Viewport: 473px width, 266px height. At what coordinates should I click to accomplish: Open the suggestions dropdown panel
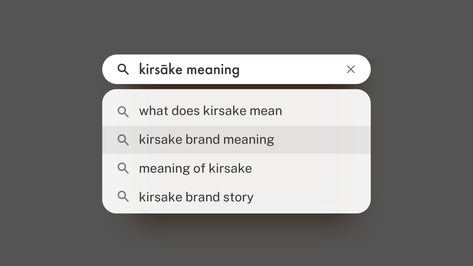(x=236, y=151)
